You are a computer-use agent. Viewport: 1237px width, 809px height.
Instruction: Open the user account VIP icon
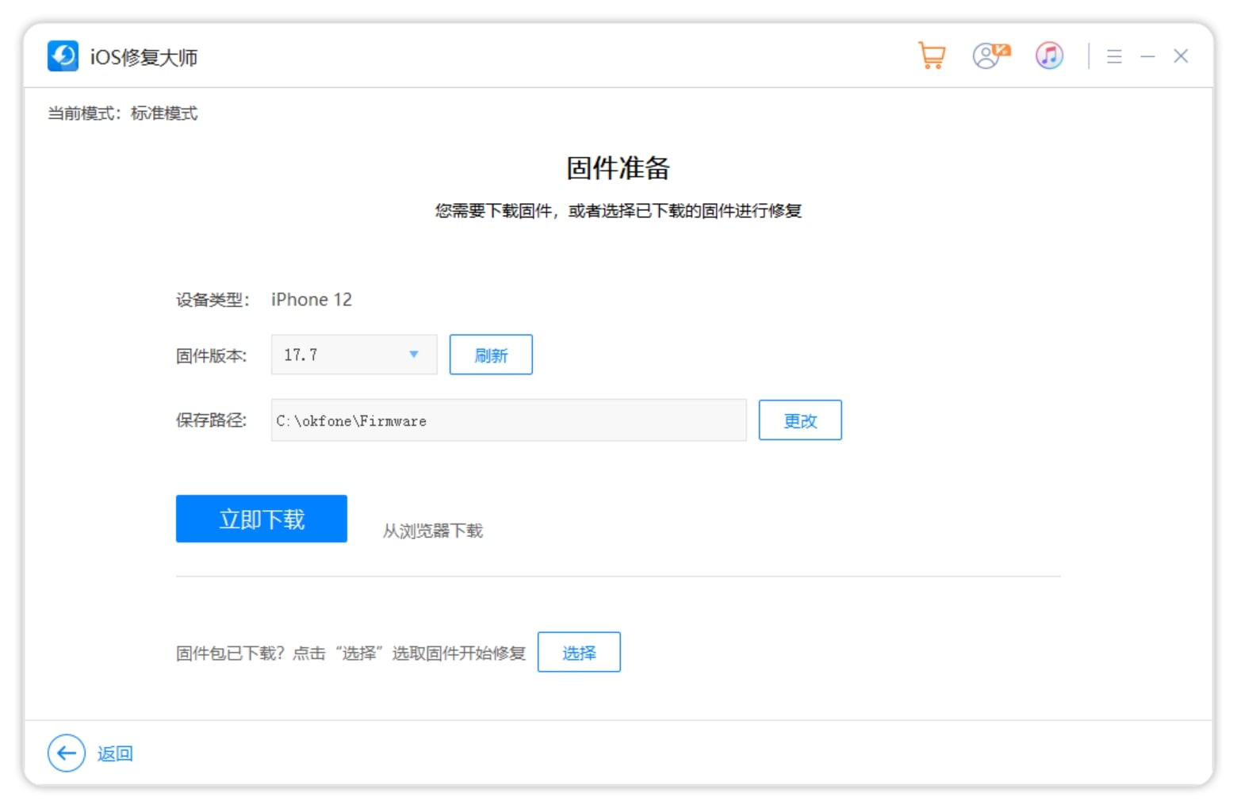click(x=991, y=56)
